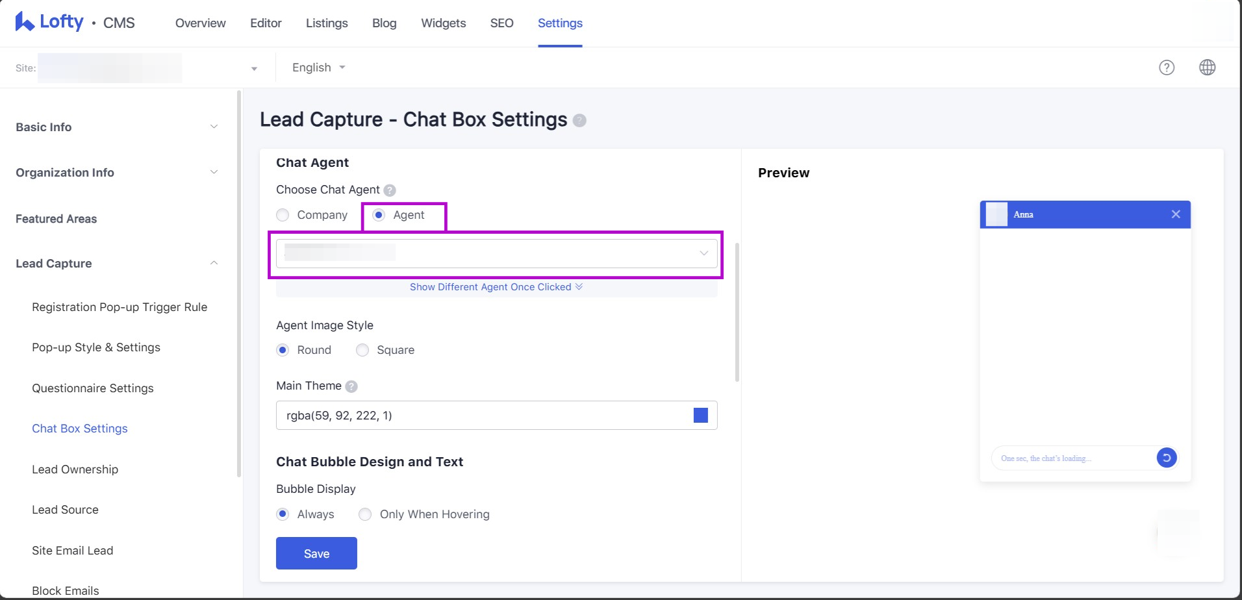Screen dimensions: 1242x600
Task: Go to the Widgets tab
Action: (443, 23)
